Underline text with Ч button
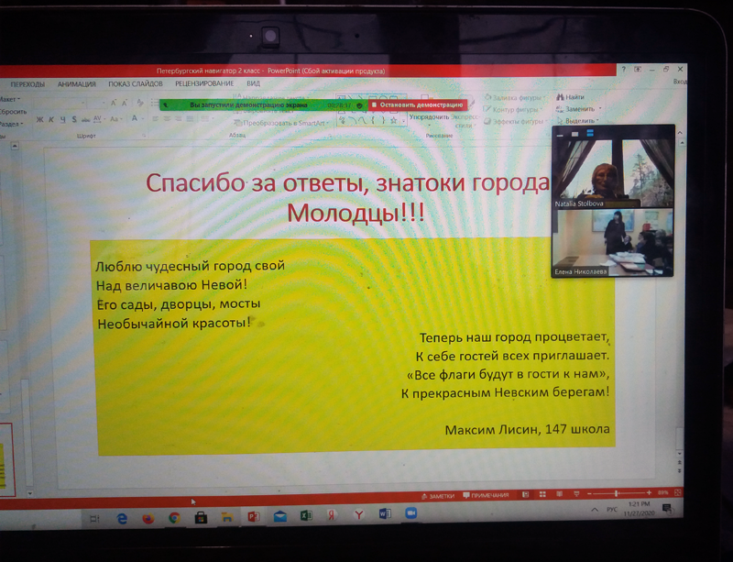 pos(62,120)
